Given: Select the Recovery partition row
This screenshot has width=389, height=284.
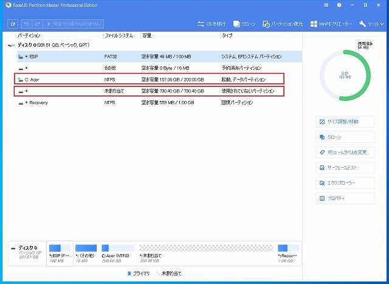Looking at the screenshot, I should (159, 103).
